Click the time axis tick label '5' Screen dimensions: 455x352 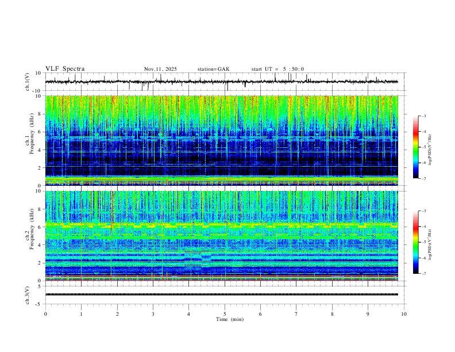click(x=225, y=314)
